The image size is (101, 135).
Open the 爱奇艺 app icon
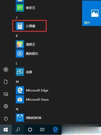pyautogui.click(x=20, y=8)
